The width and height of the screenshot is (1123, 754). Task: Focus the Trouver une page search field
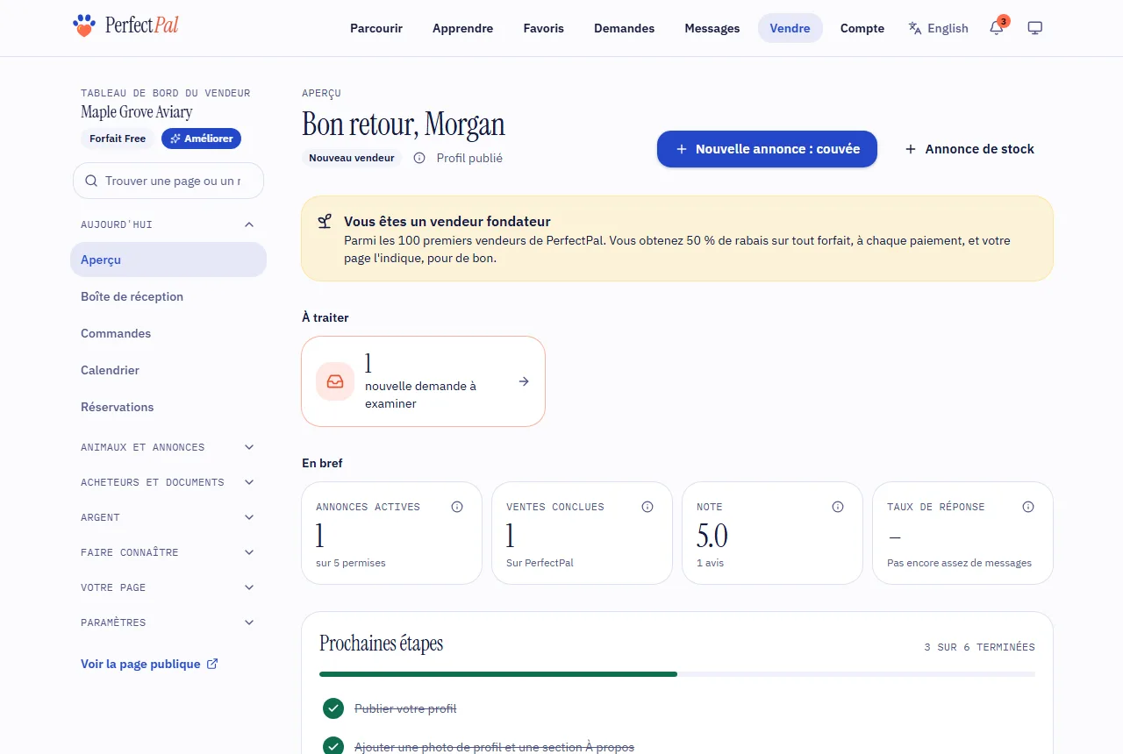[168, 181]
